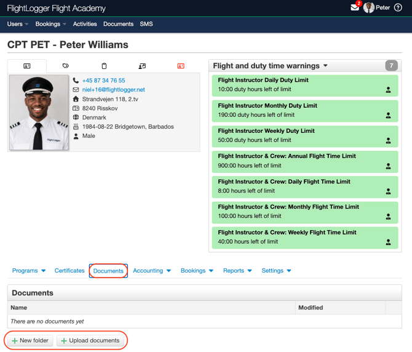Screen dimensions: 412x352
Task: Open Flight Instructor Daily Duty Limit warning
Action: point(305,85)
